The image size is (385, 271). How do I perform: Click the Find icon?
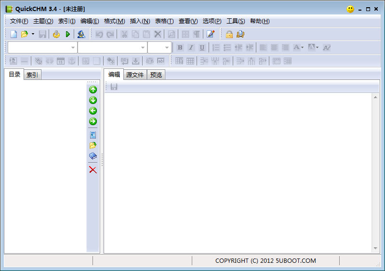point(172,34)
